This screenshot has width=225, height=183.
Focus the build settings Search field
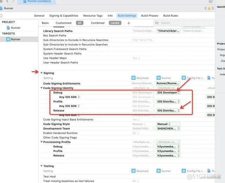[x=184, y=23]
